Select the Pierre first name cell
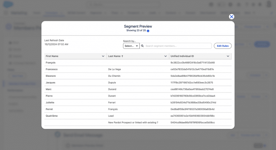Image resolution: width=276 pixels, height=150 pixels. click(49, 96)
